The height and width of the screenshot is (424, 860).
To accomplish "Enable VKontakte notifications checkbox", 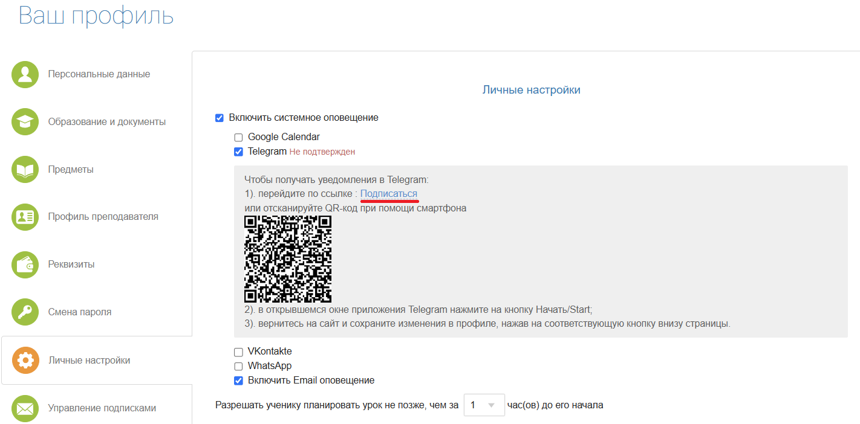I will coord(238,352).
